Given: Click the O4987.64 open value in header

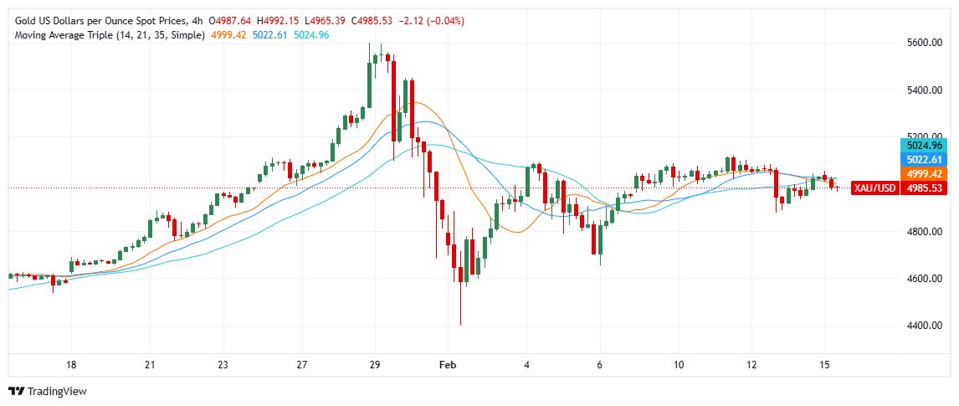Looking at the screenshot, I should click(x=231, y=22).
